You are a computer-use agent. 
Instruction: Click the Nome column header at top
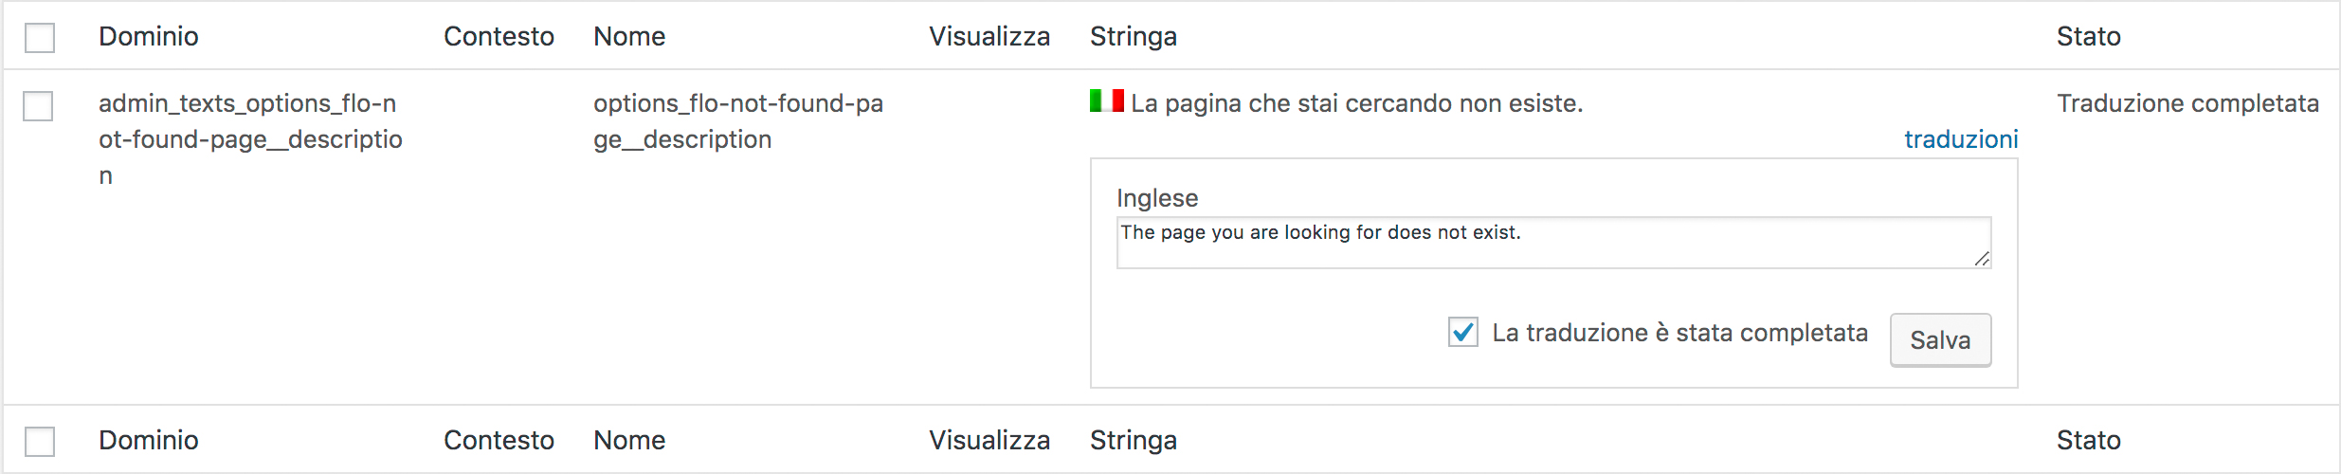tap(629, 36)
